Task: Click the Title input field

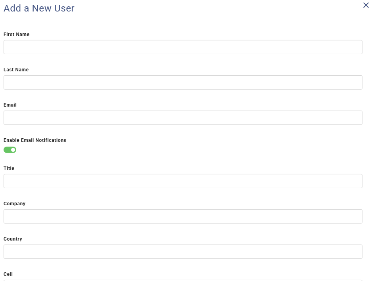Action: [x=183, y=181]
